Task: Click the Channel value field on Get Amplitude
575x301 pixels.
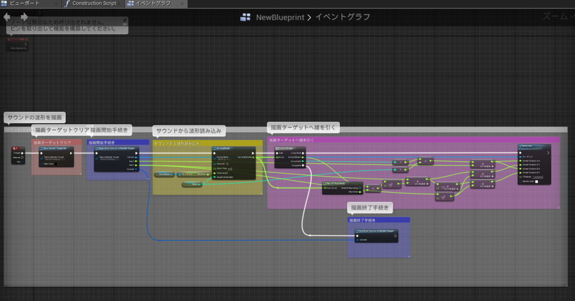Action: click(x=227, y=164)
